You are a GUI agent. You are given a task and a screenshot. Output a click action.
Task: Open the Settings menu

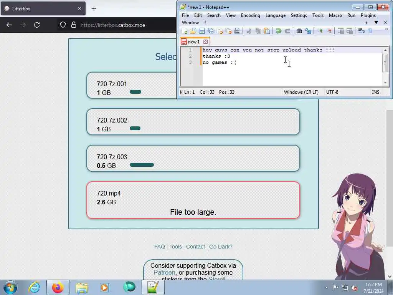[299, 15]
